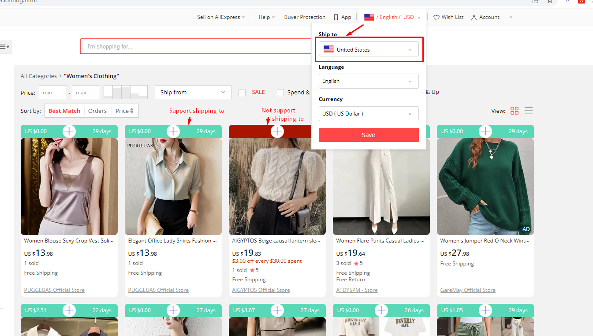Click the min price field

point(53,93)
